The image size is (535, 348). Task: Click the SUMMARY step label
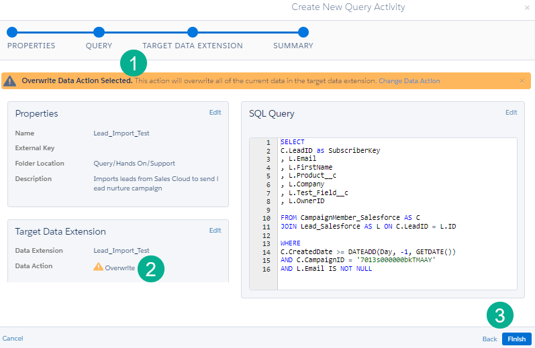tap(293, 46)
